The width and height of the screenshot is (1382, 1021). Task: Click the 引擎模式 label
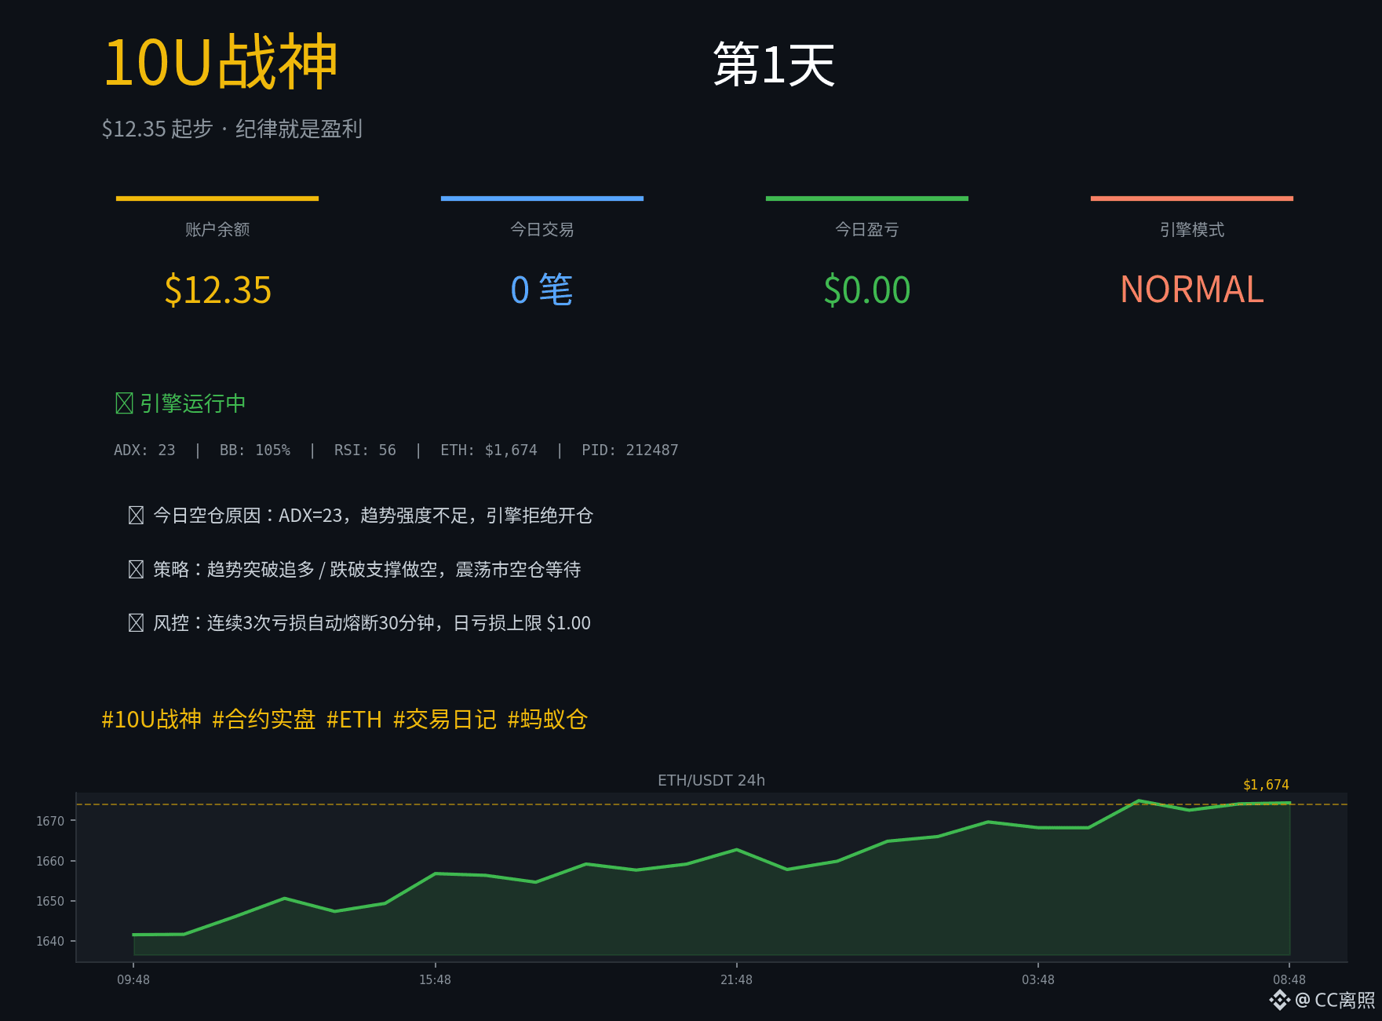click(x=1192, y=229)
